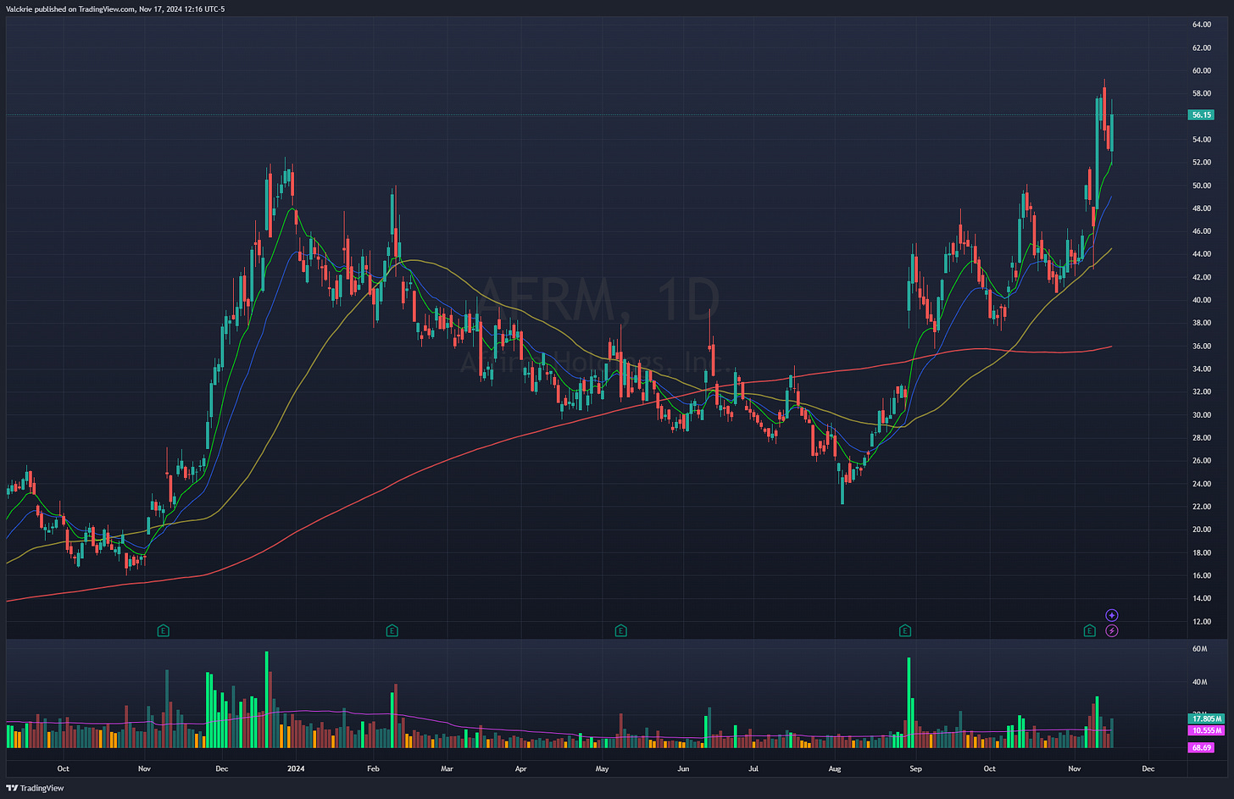Click the published-on-TradingView.com header text
Viewport: 1234px width, 799px height.
point(115,8)
